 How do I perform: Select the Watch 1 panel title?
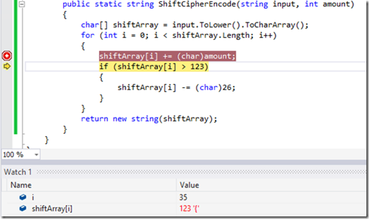click(18, 172)
